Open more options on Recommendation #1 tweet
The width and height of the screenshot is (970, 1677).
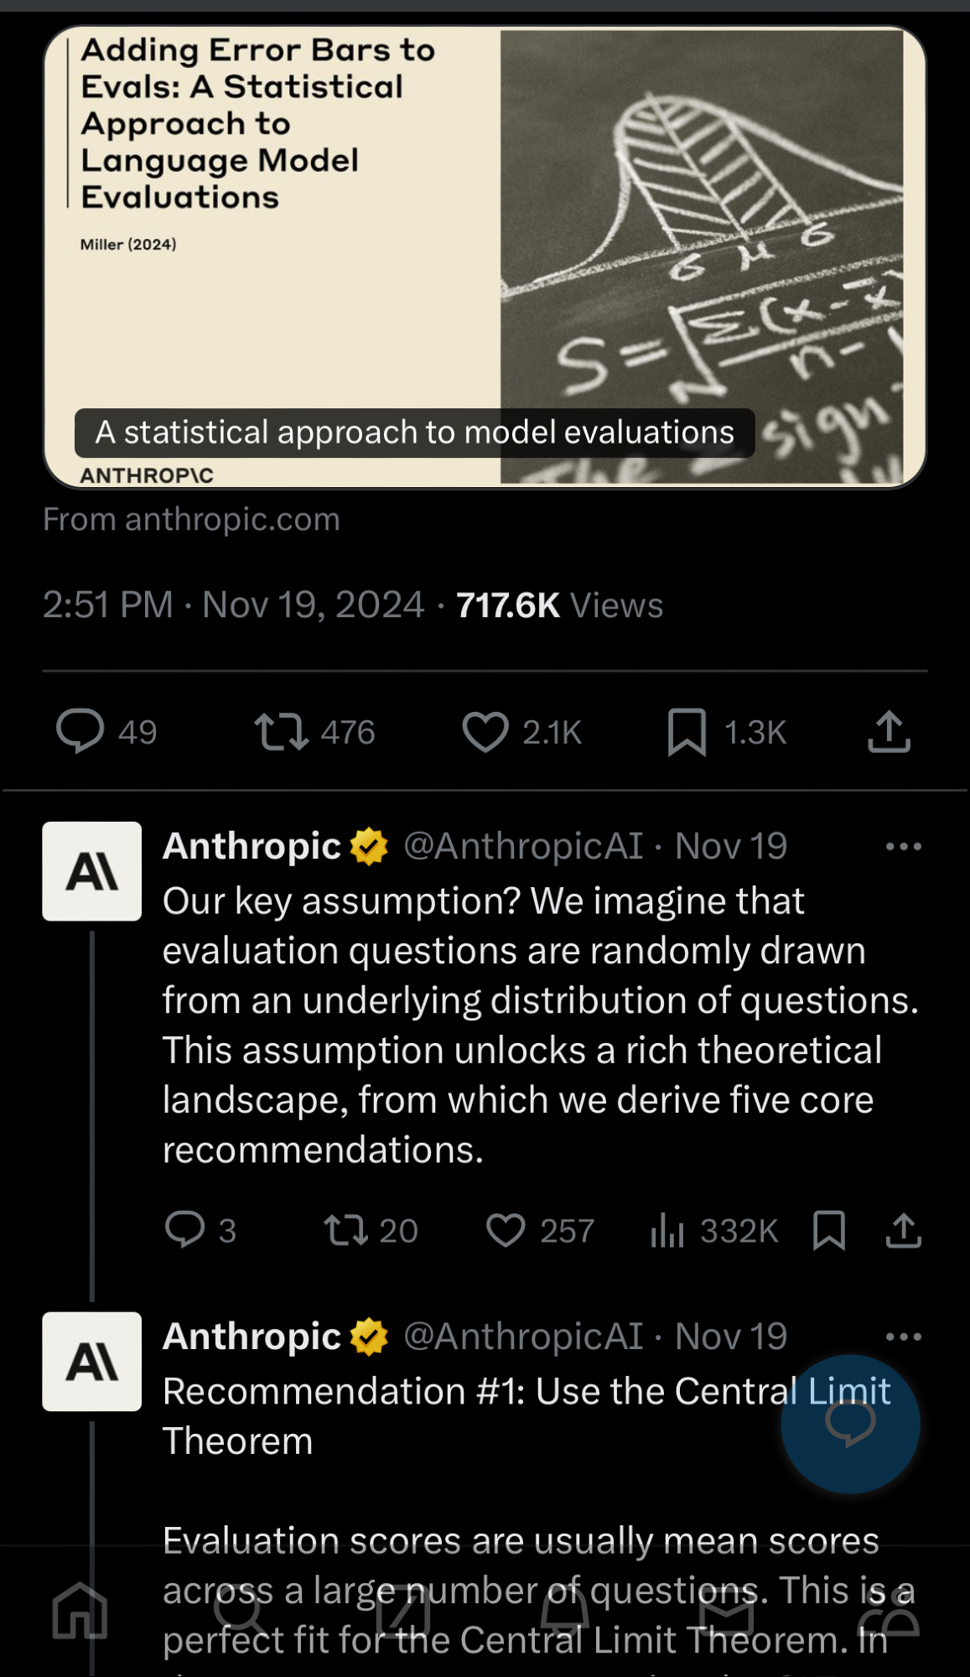(903, 1337)
